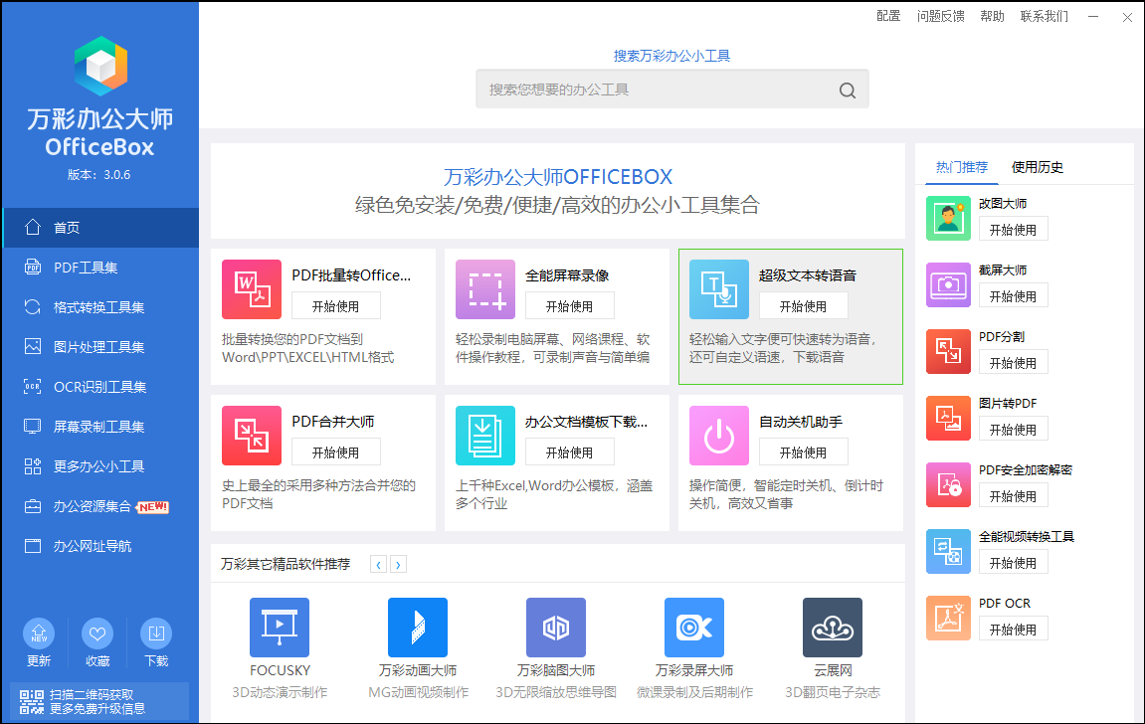The image size is (1145, 724).
Task: Click the PDF安全加密解密 lock icon
Action: point(949,484)
